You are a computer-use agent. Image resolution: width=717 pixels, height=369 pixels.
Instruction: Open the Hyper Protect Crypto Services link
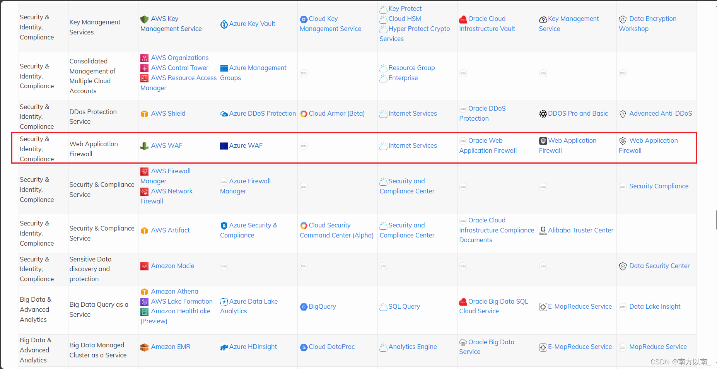click(x=415, y=34)
